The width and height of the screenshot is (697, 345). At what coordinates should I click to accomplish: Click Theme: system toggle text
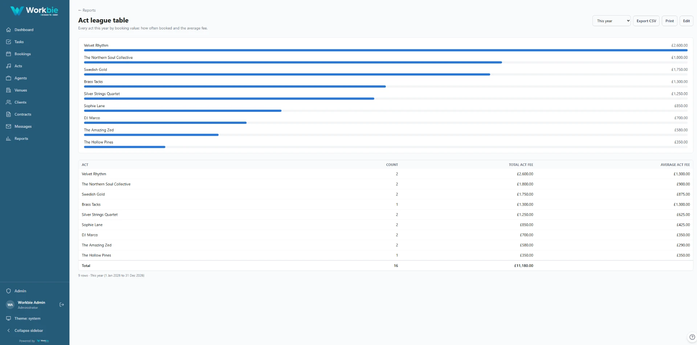point(28,318)
